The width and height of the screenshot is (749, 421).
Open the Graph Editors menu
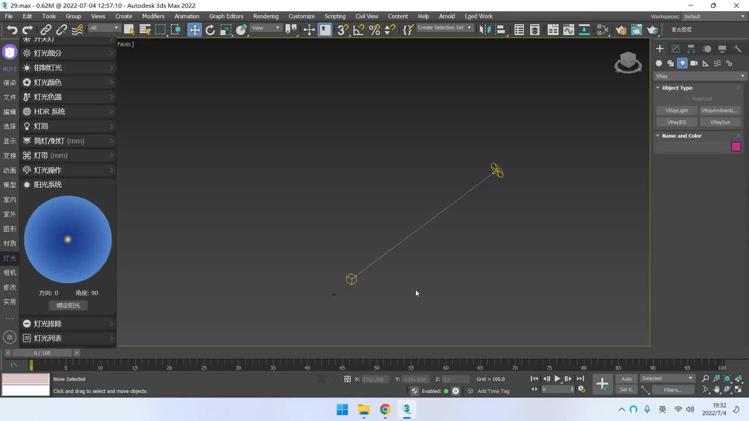(x=226, y=16)
